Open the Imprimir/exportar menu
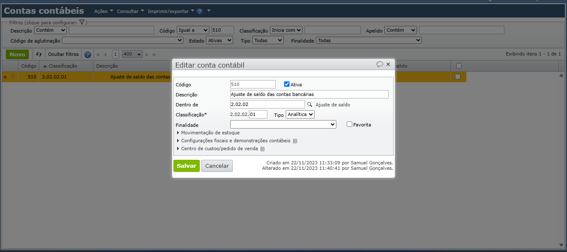Viewport: 567px width, 252px height. (171, 11)
